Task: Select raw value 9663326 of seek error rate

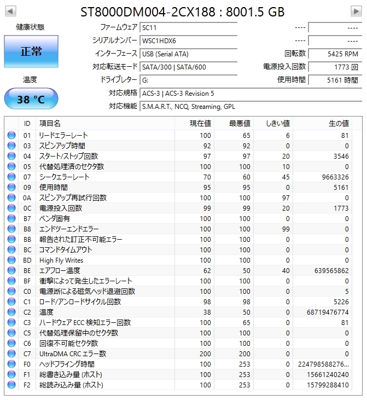Action: pos(335,177)
